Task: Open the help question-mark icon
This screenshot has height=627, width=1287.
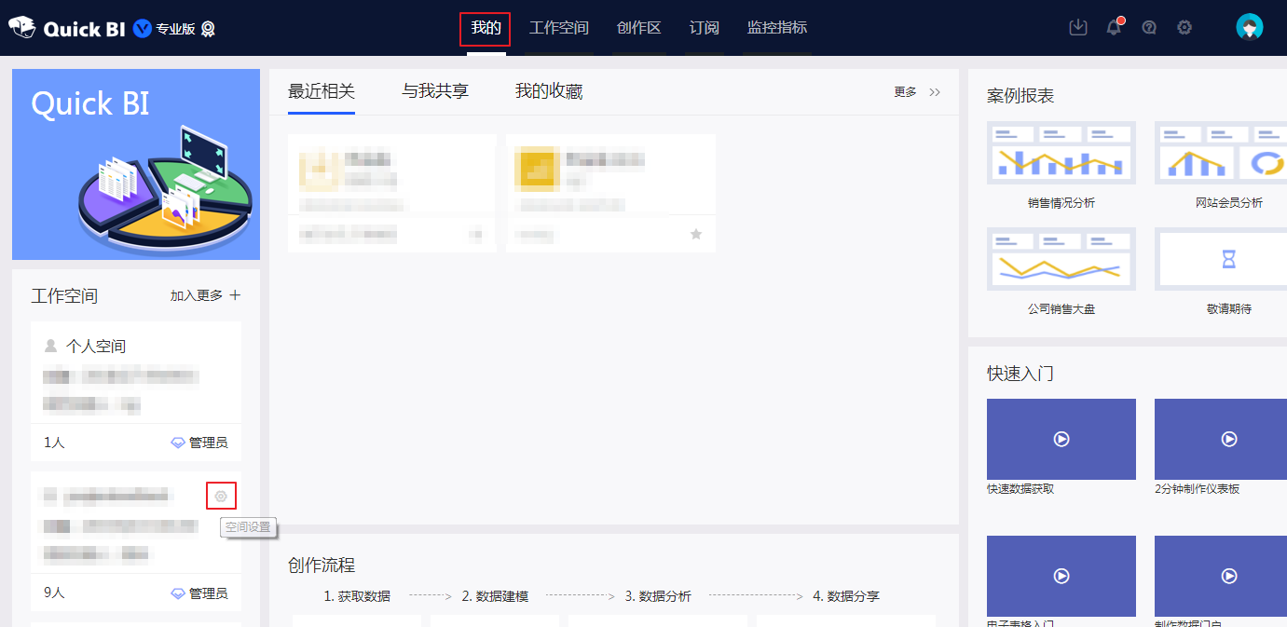Action: [x=1149, y=28]
